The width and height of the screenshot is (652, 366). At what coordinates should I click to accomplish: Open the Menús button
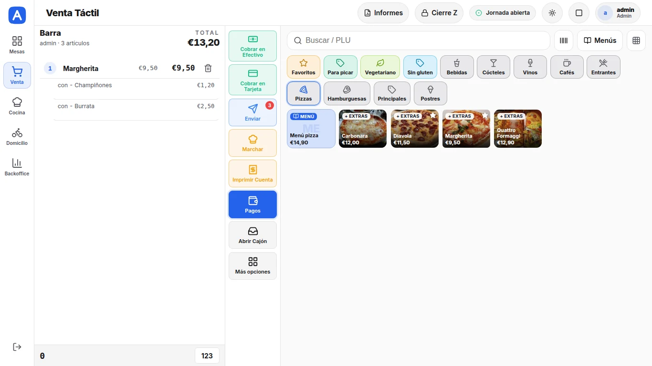600,41
